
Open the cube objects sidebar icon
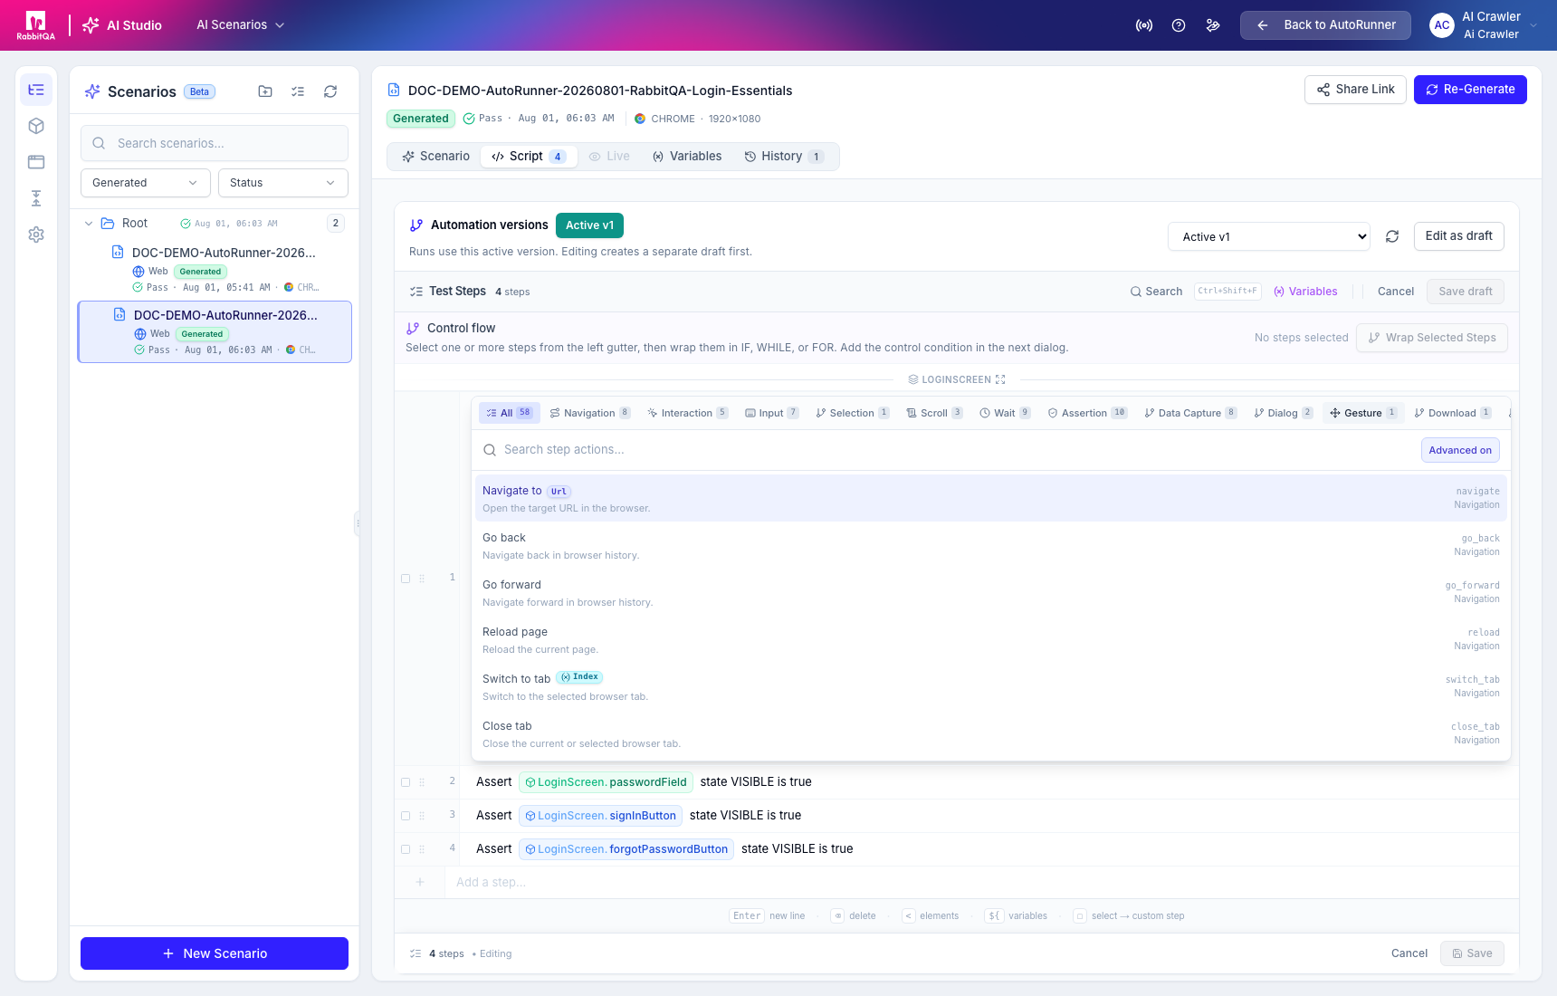pos(36,126)
